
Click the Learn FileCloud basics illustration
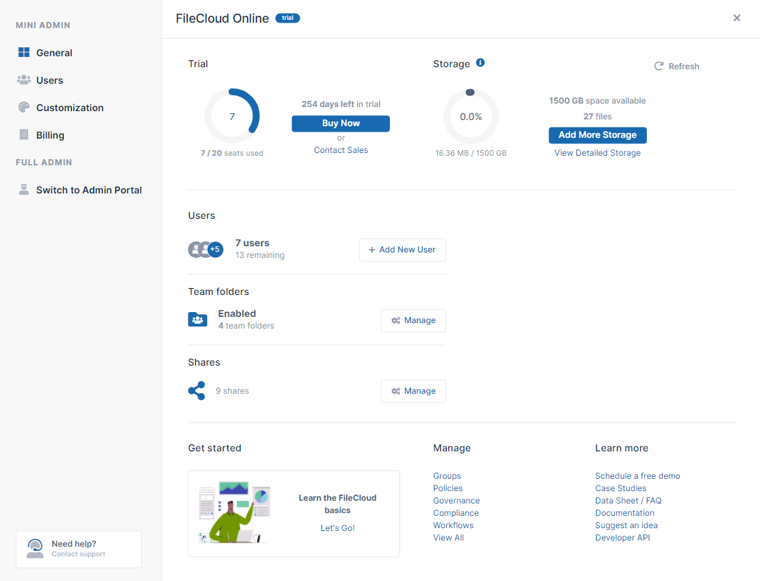coord(234,512)
